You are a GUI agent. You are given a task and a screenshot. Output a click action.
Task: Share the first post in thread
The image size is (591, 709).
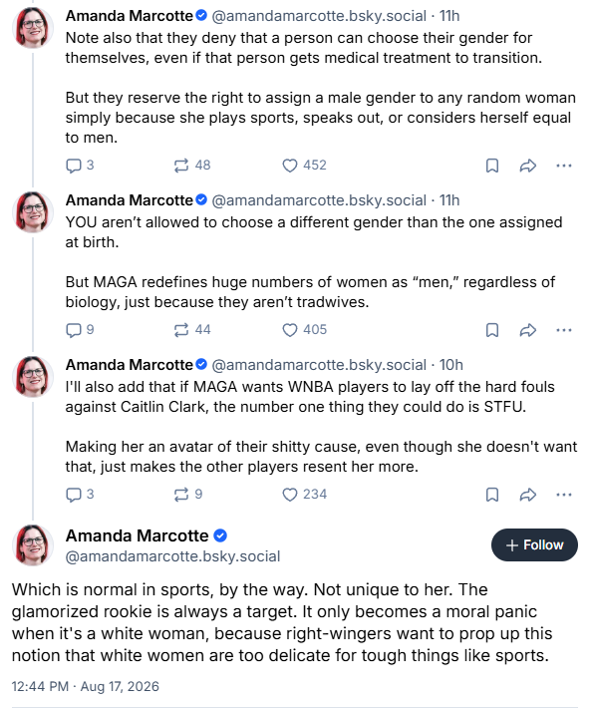point(528,166)
